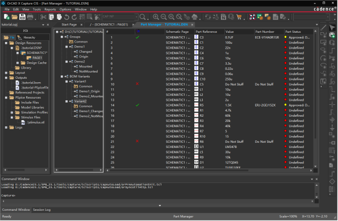Expand the Logs folder node

6,127
